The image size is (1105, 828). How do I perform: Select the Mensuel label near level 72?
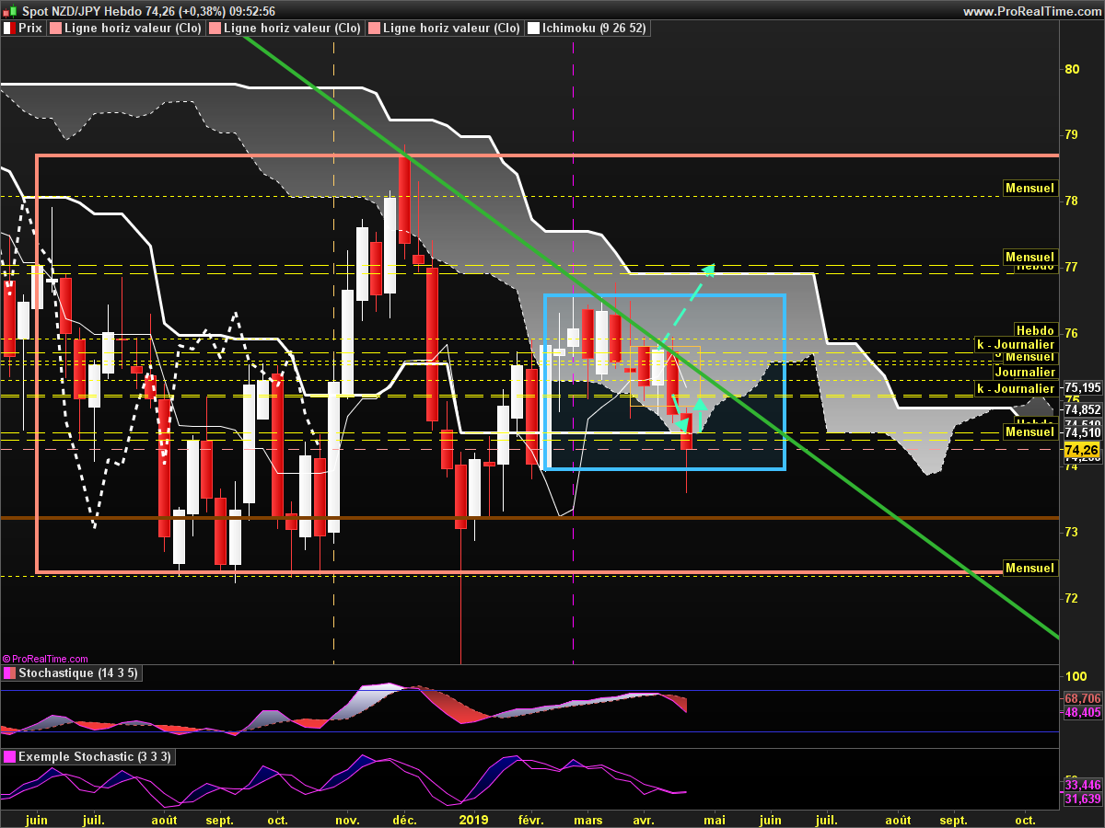point(1029,568)
